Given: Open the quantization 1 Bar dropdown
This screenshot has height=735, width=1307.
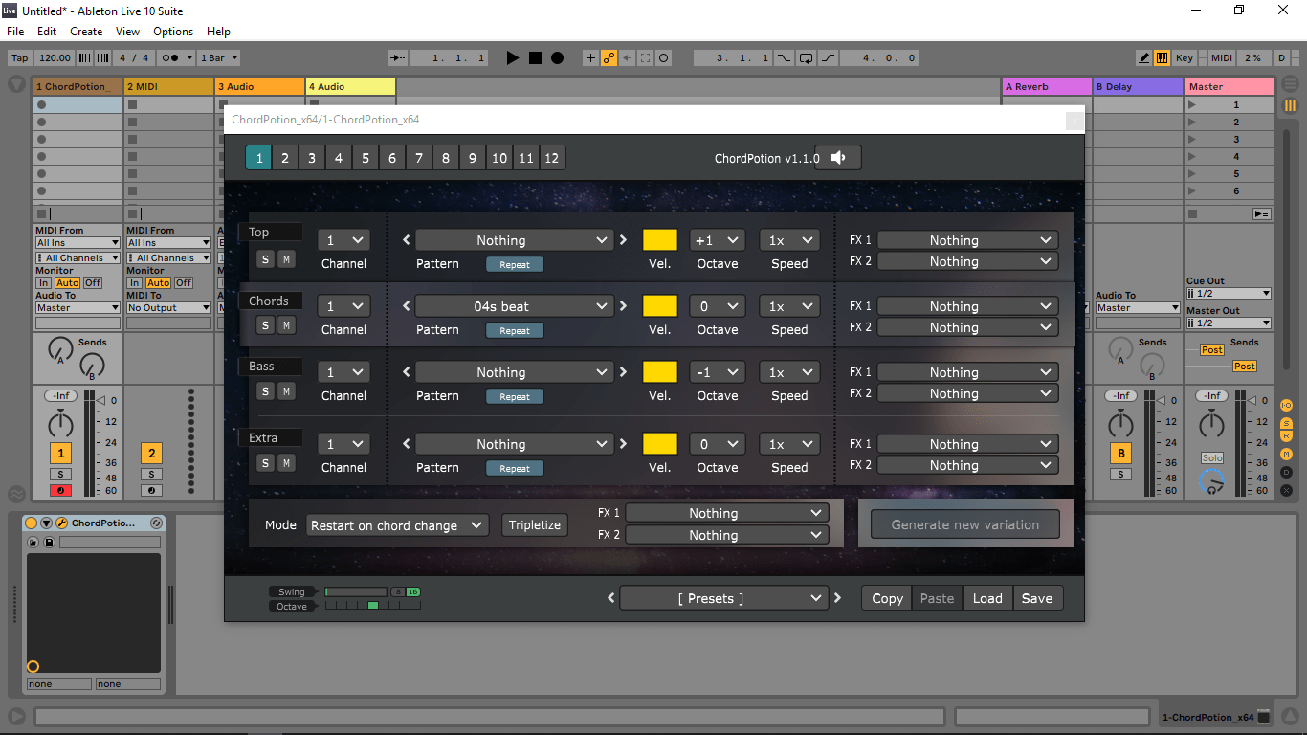Looking at the screenshot, I should point(219,58).
